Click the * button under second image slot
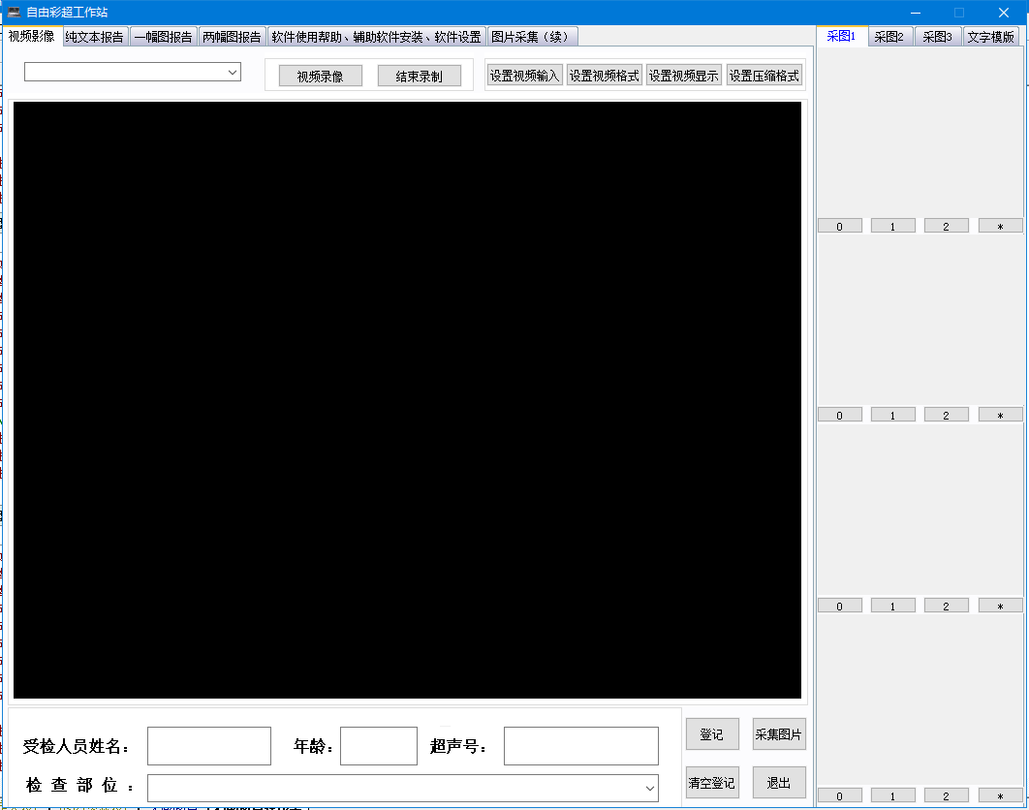 (x=1001, y=415)
